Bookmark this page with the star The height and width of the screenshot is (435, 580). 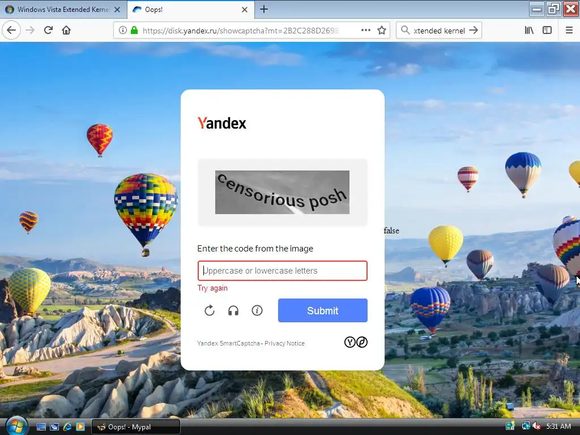382,31
